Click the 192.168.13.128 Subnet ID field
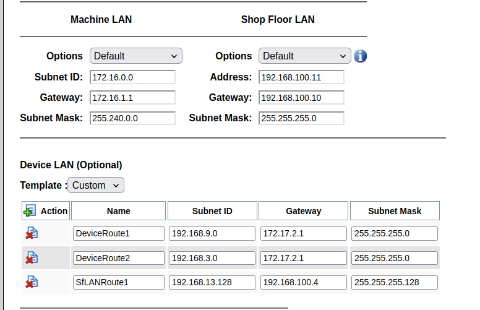The height and width of the screenshot is (310, 480). tap(212, 282)
